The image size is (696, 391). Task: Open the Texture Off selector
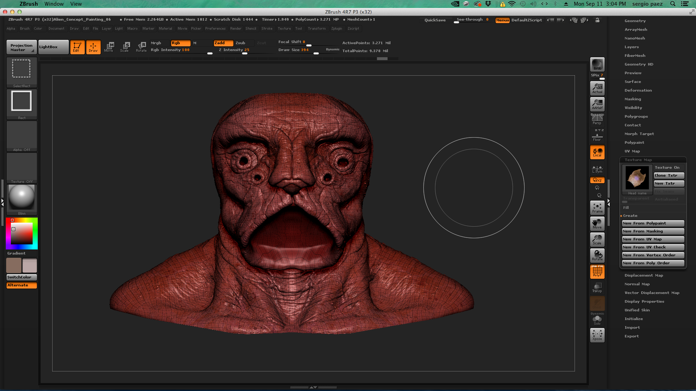pyautogui.click(x=22, y=168)
